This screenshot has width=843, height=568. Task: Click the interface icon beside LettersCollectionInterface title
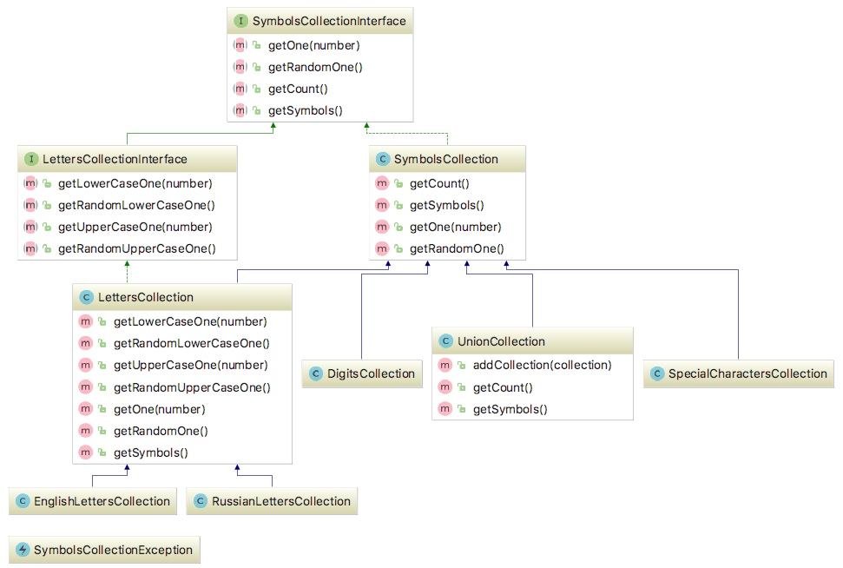click(x=32, y=159)
